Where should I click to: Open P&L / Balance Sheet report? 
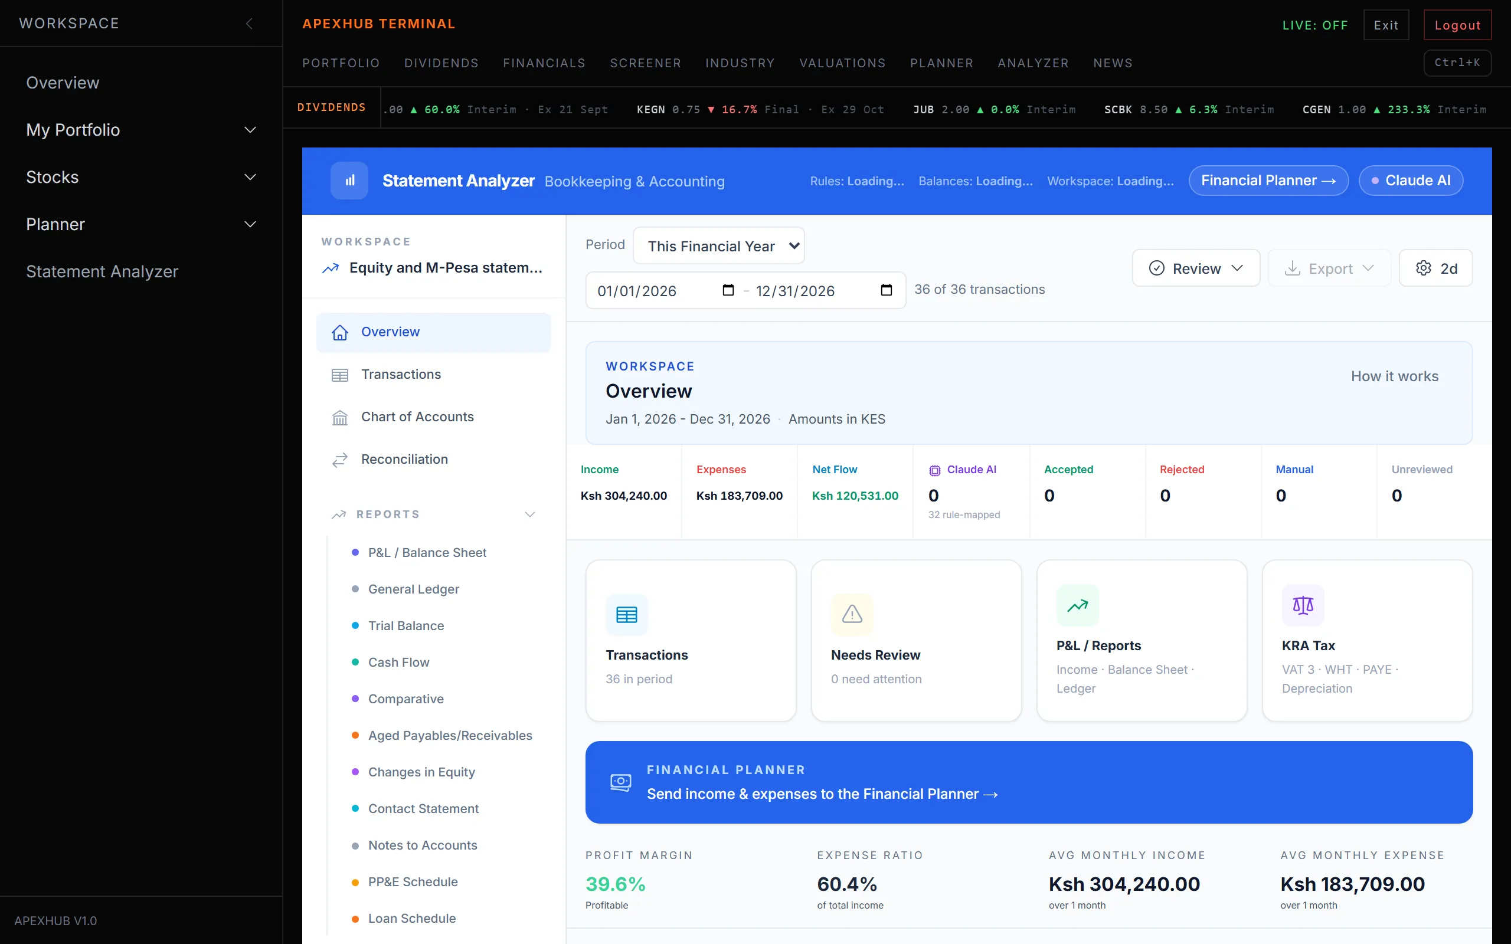click(x=427, y=553)
